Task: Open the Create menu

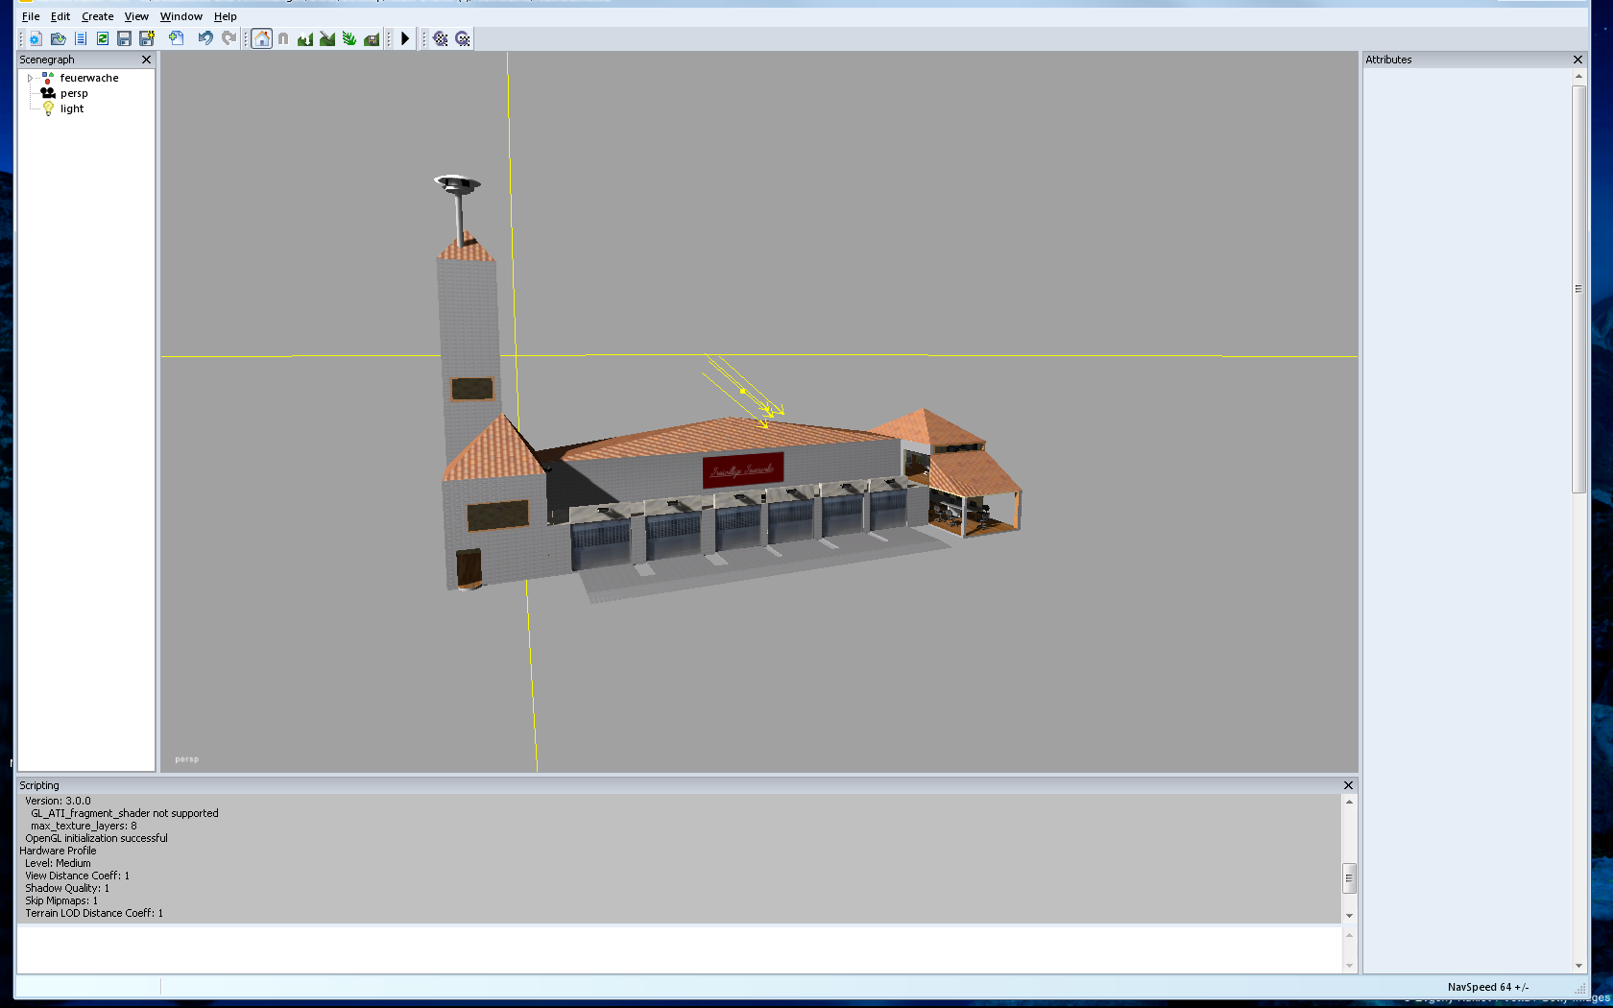Action: click(97, 16)
